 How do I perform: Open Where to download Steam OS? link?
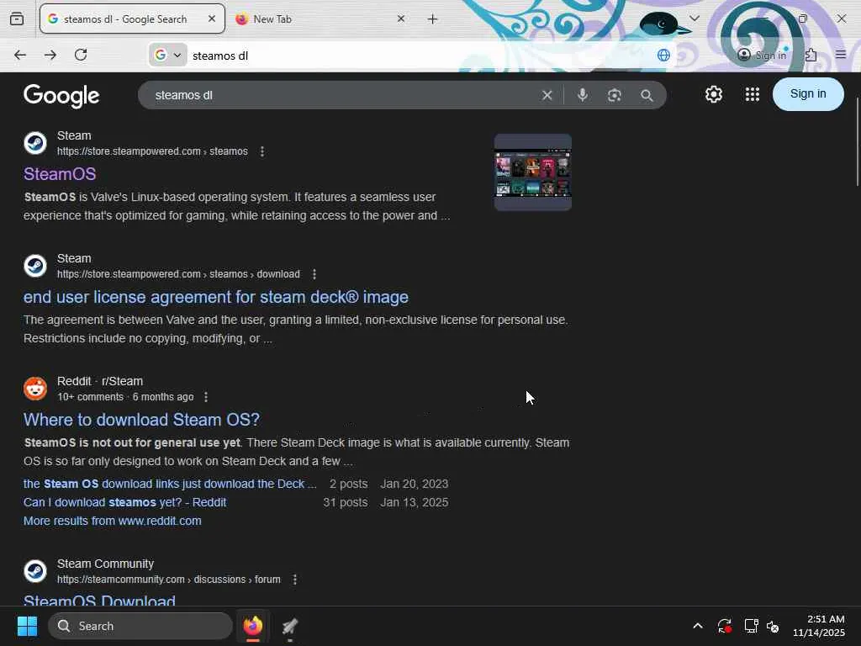pos(141,420)
